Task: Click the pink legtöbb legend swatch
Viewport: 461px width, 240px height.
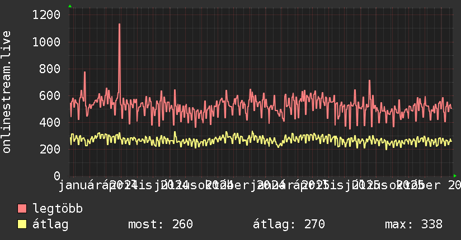Action: (22, 209)
